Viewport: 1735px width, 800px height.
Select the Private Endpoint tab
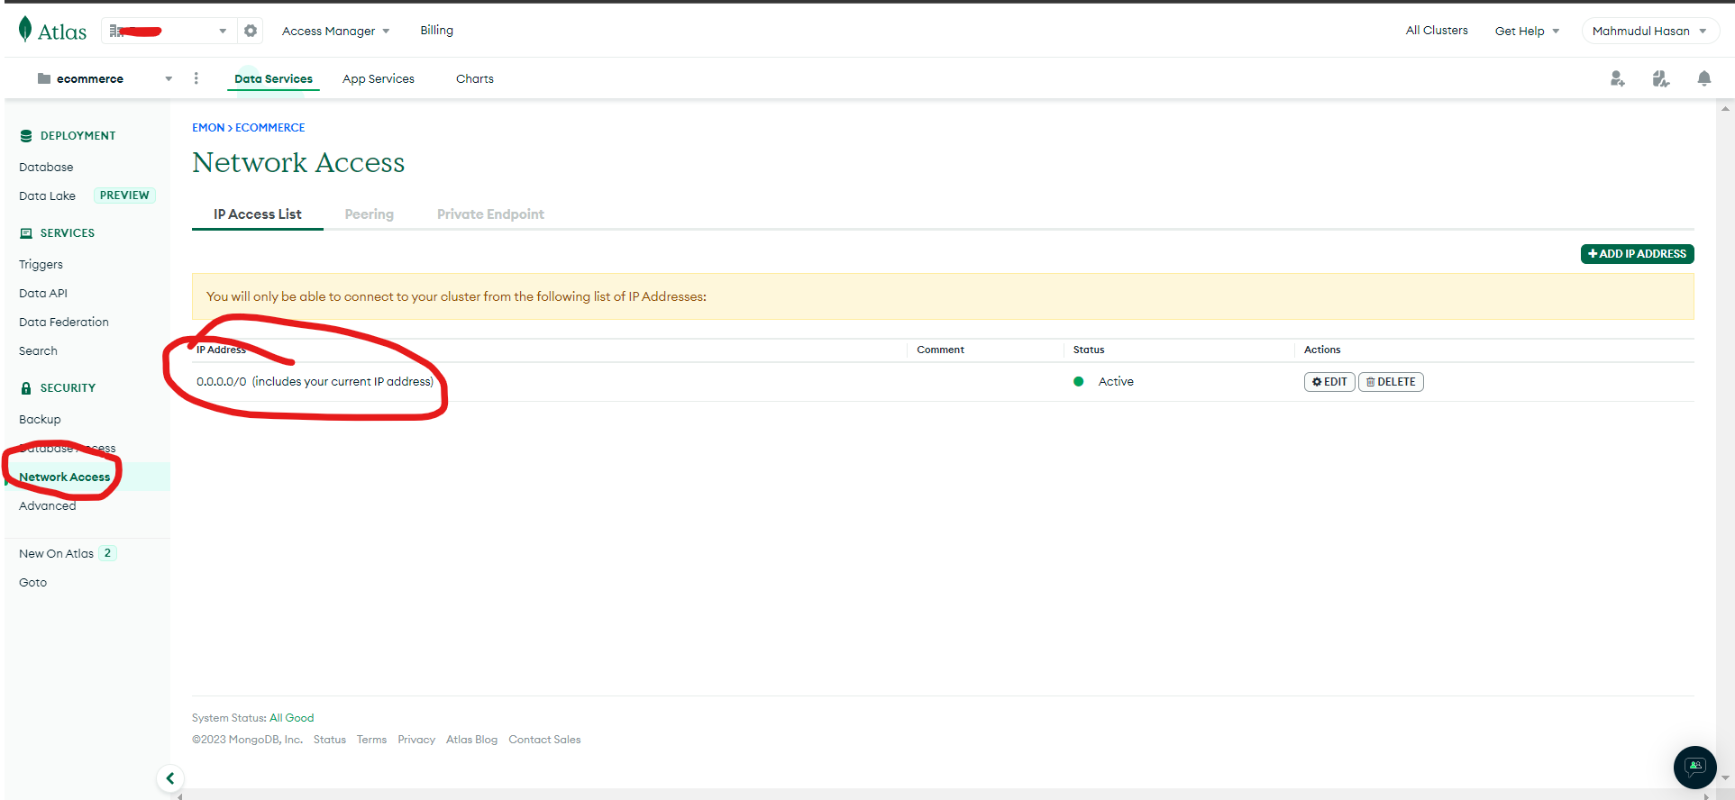click(490, 214)
